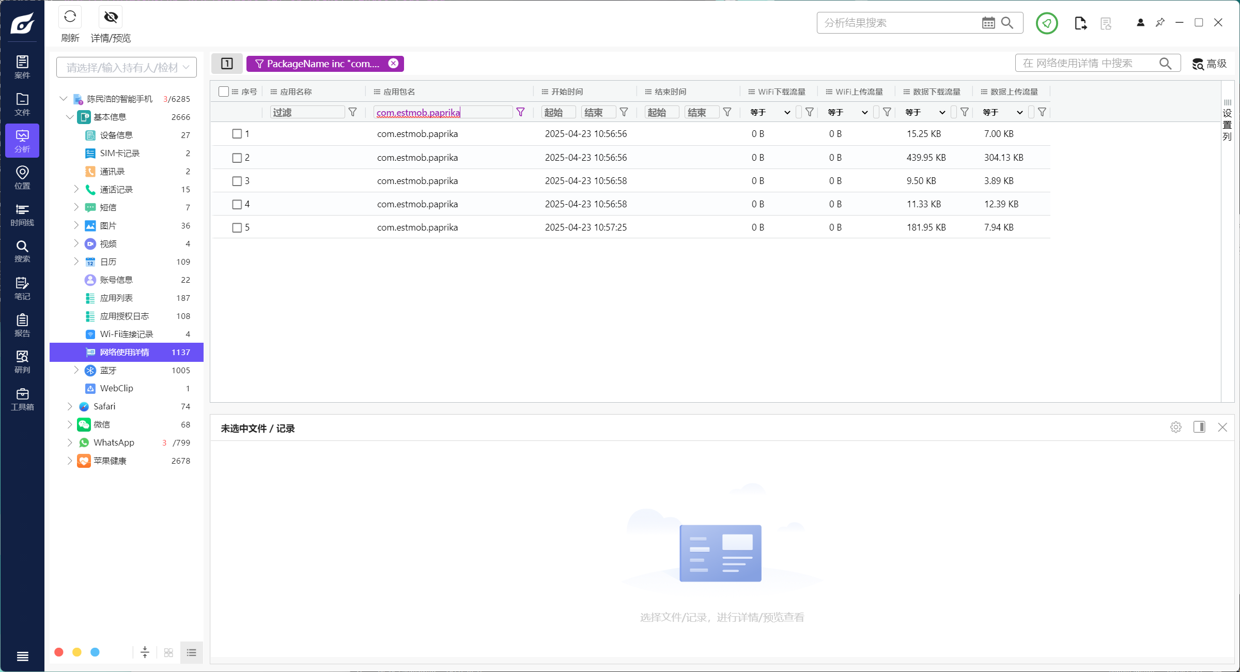The height and width of the screenshot is (672, 1240).
Task: Tick the select-all checkbox in the table header
Action: pyautogui.click(x=224, y=91)
